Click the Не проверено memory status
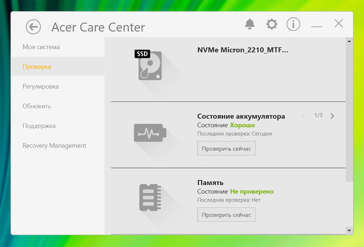The height and width of the screenshot is (247, 364). pos(252,192)
